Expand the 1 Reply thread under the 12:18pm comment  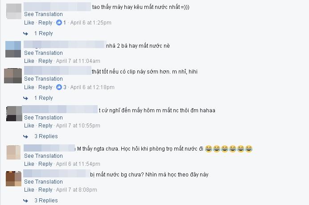click(x=44, y=98)
